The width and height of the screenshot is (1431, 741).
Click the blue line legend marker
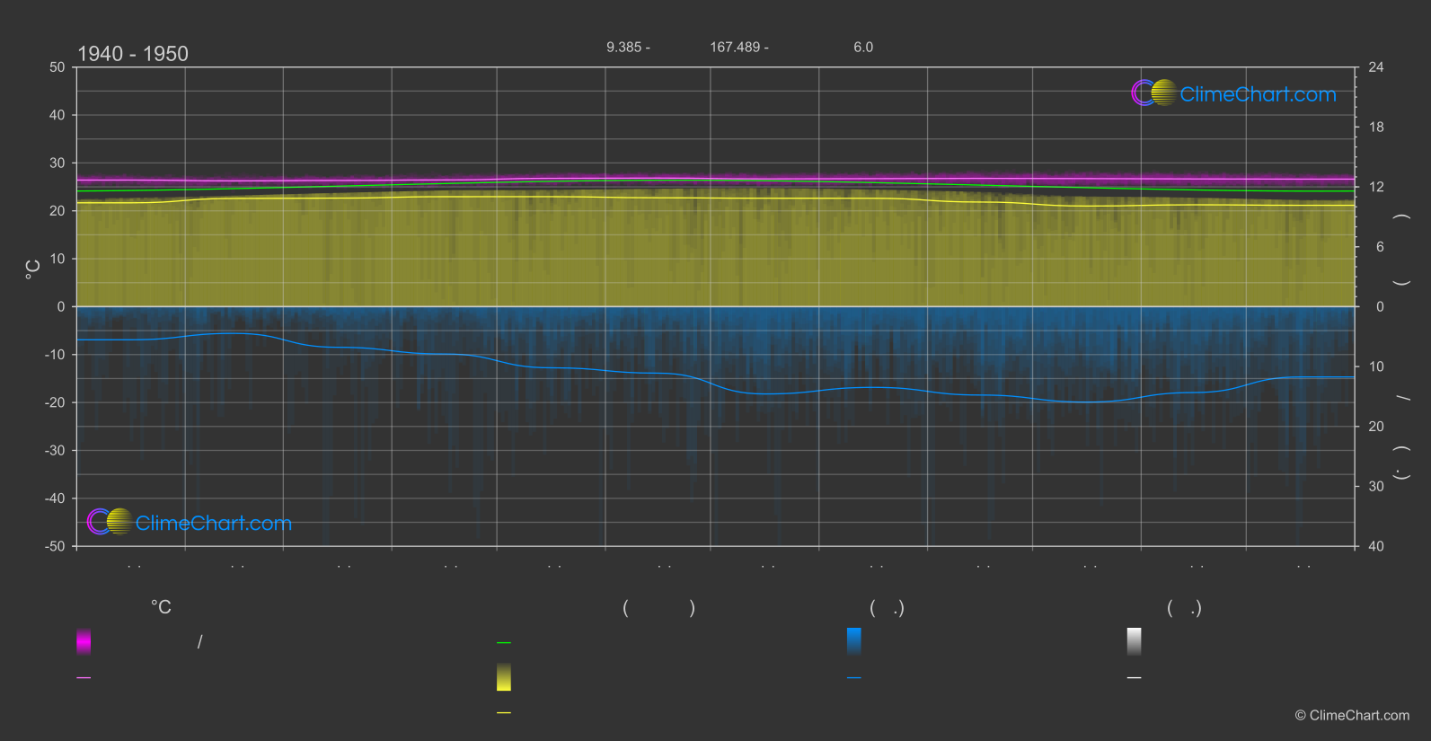point(854,678)
